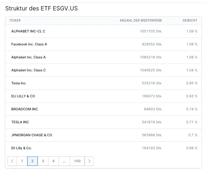Click the 0.7 % weight value

click(x=193, y=135)
